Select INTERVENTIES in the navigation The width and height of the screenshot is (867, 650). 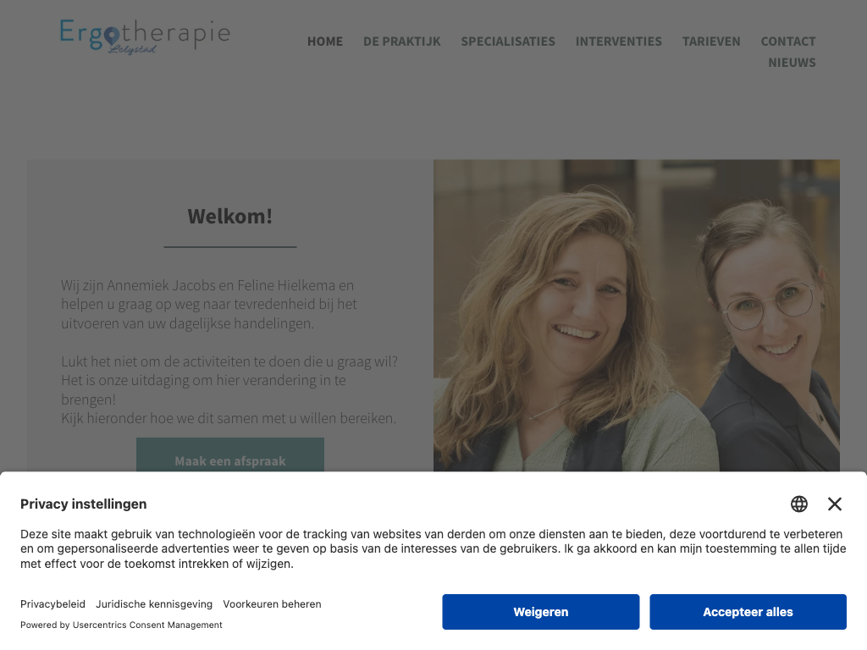pos(619,41)
